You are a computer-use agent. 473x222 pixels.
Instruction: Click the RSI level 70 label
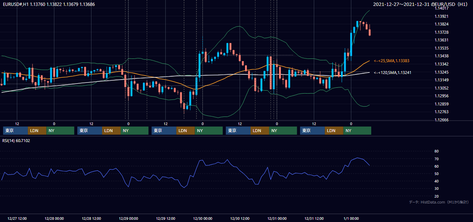(x=436, y=159)
